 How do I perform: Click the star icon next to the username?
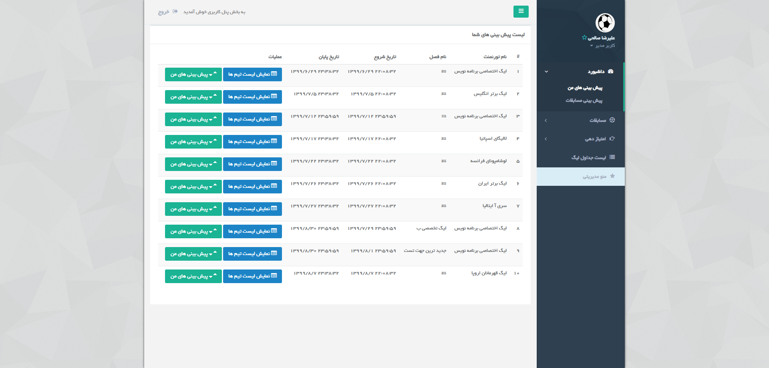coord(584,38)
